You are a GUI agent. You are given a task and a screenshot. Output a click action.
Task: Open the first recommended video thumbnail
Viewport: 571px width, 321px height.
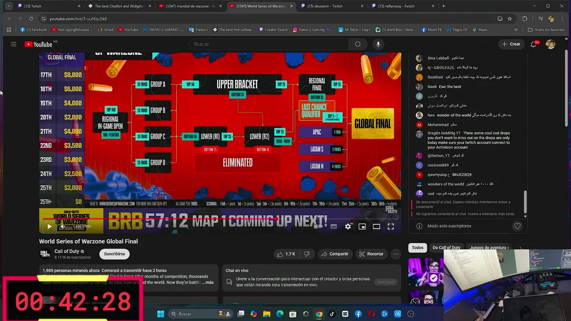tap(426, 272)
